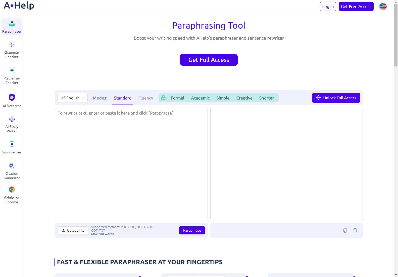Viewport: 398px width, 277px height.
Task: Click the trash delete output icon
Action: [x=355, y=230]
